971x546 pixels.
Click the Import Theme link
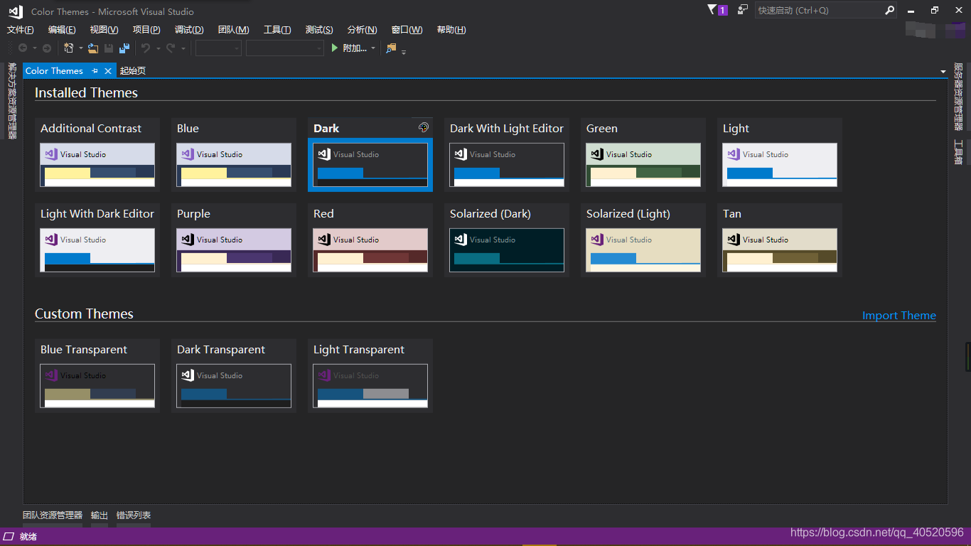click(x=899, y=316)
